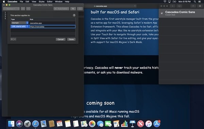Click the plus button in the styles list window
Image resolution: width=204 pixels, height=129 pixels.
tap(172, 6)
